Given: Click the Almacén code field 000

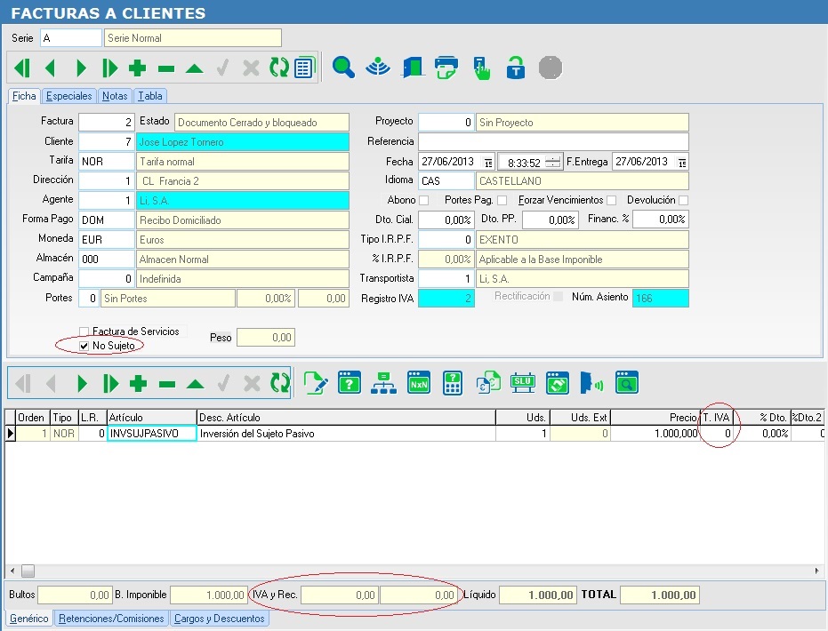Looking at the screenshot, I should (107, 259).
